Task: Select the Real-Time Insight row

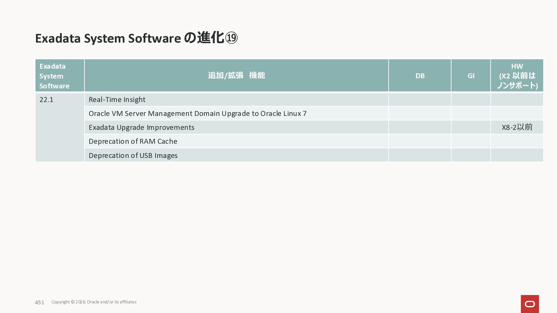Action: click(117, 100)
